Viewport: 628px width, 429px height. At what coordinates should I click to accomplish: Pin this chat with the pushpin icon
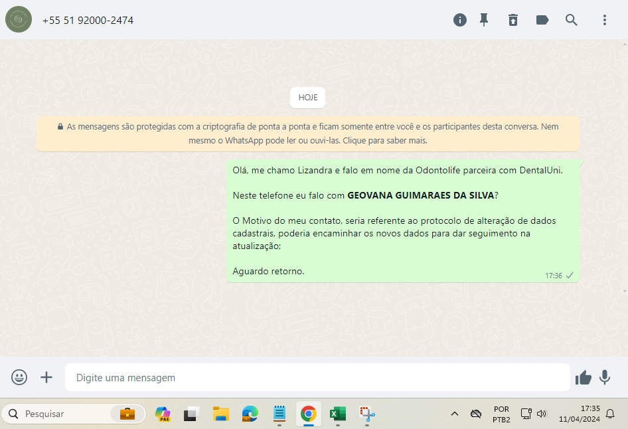[x=484, y=20]
